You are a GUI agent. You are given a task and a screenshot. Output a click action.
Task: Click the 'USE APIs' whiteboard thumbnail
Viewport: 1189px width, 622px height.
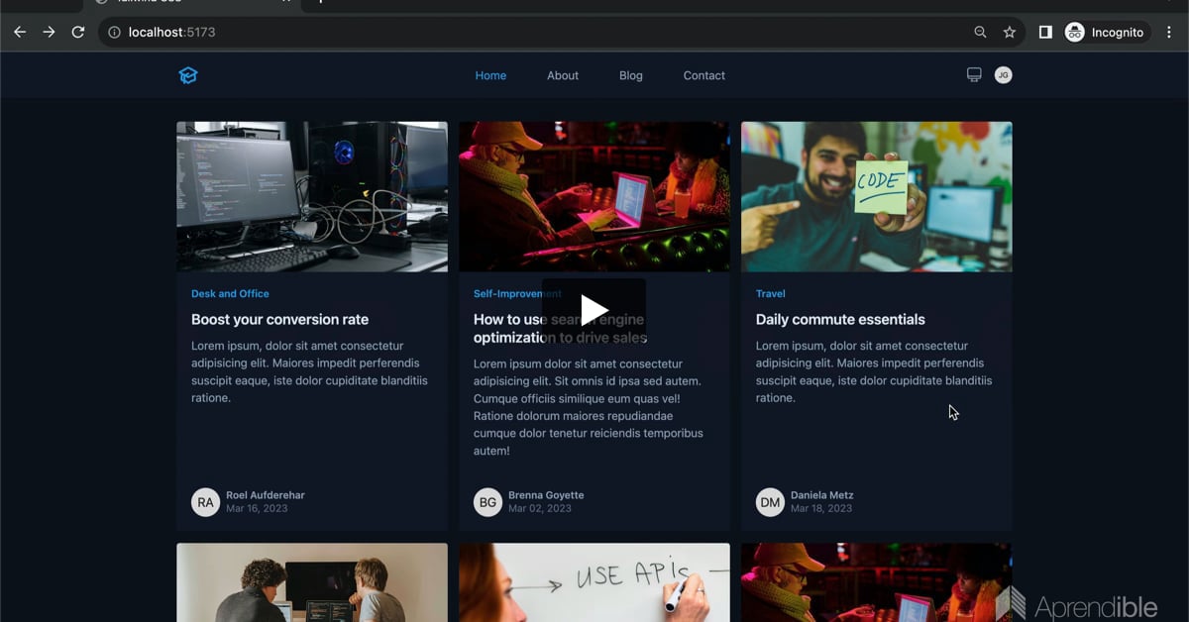[594, 582]
